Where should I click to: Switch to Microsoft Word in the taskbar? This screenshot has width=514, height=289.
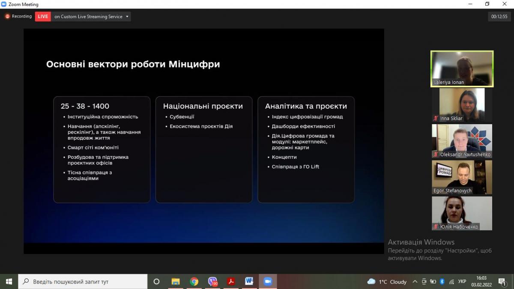249,281
